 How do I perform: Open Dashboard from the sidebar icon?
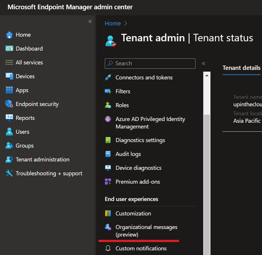point(9,49)
